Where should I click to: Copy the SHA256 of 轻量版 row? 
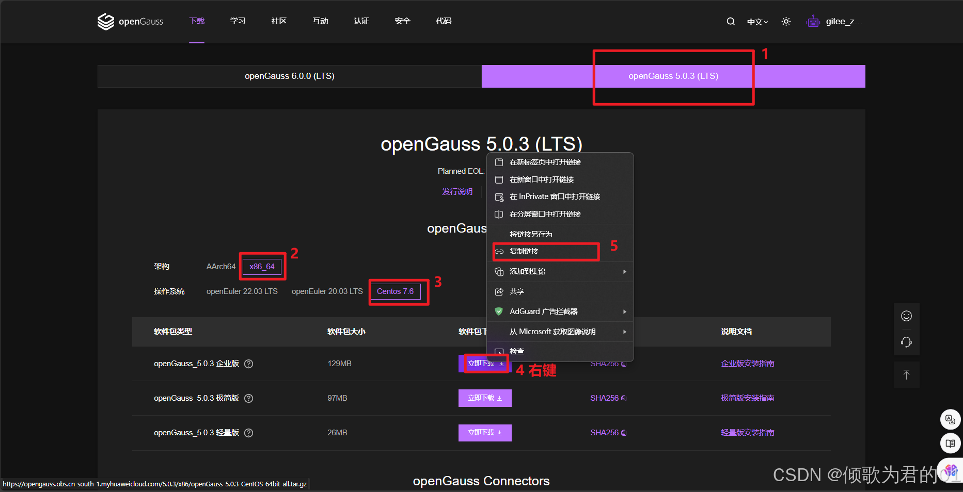pyautogui.click(x=608, y=433)
